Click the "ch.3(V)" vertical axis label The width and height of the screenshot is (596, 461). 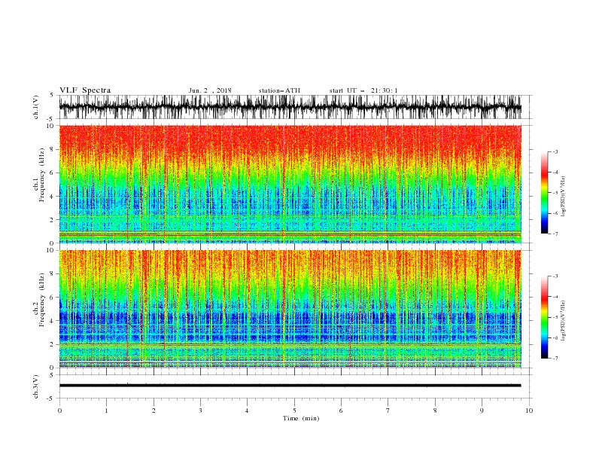click(36, 386)
